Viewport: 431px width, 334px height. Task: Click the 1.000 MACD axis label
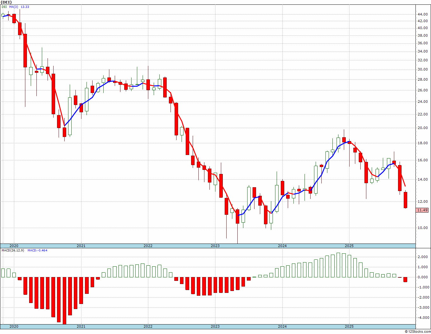pyautogui.click(x=423, y=267)
